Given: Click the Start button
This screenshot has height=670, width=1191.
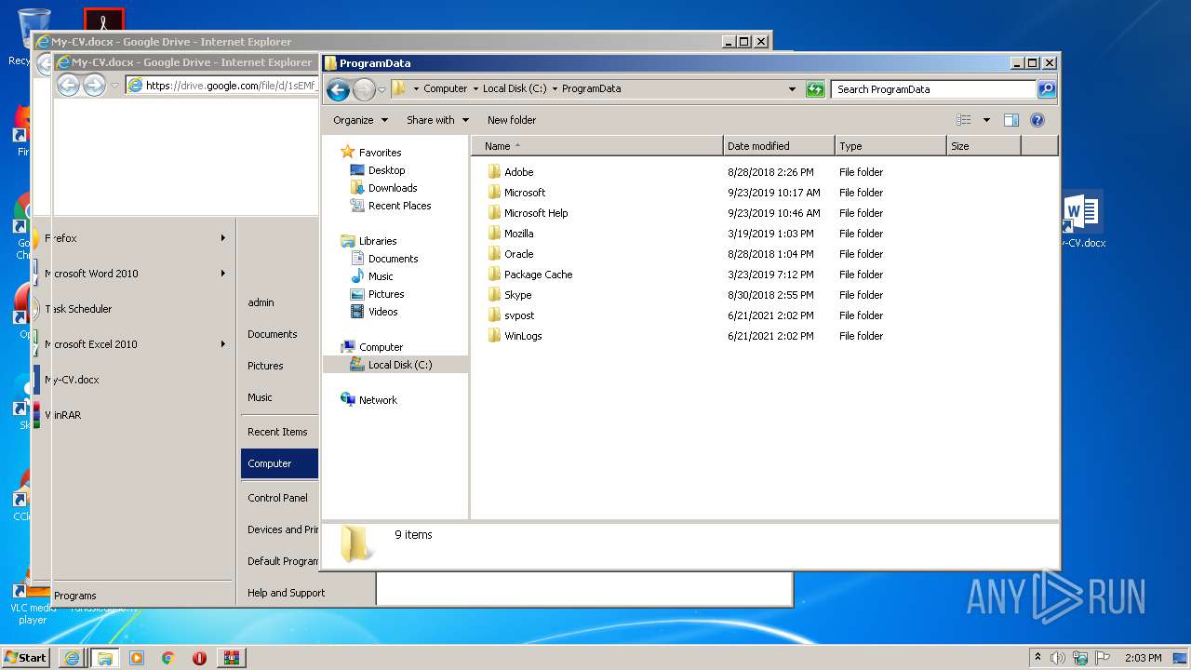Looking at the screenshot, I should pyautogui.click(x=25, y=658).
